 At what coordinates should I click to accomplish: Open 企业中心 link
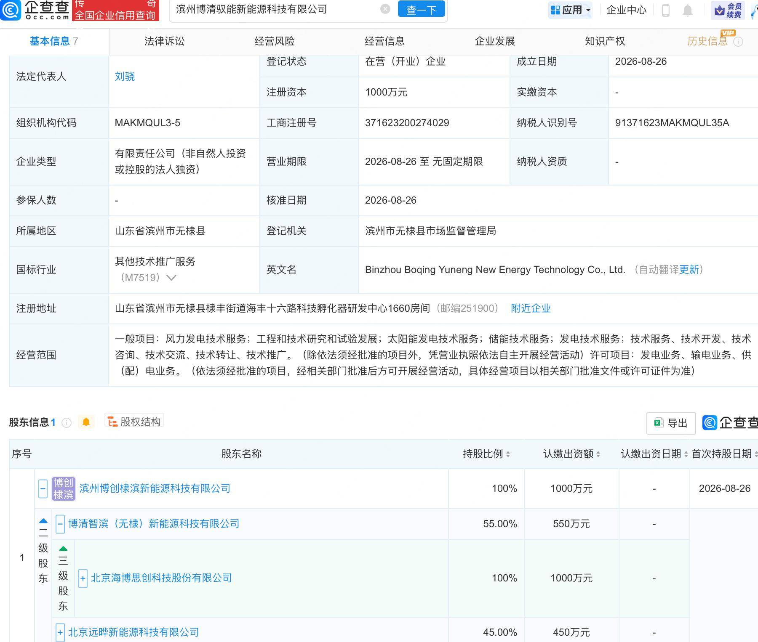(626, 10)
